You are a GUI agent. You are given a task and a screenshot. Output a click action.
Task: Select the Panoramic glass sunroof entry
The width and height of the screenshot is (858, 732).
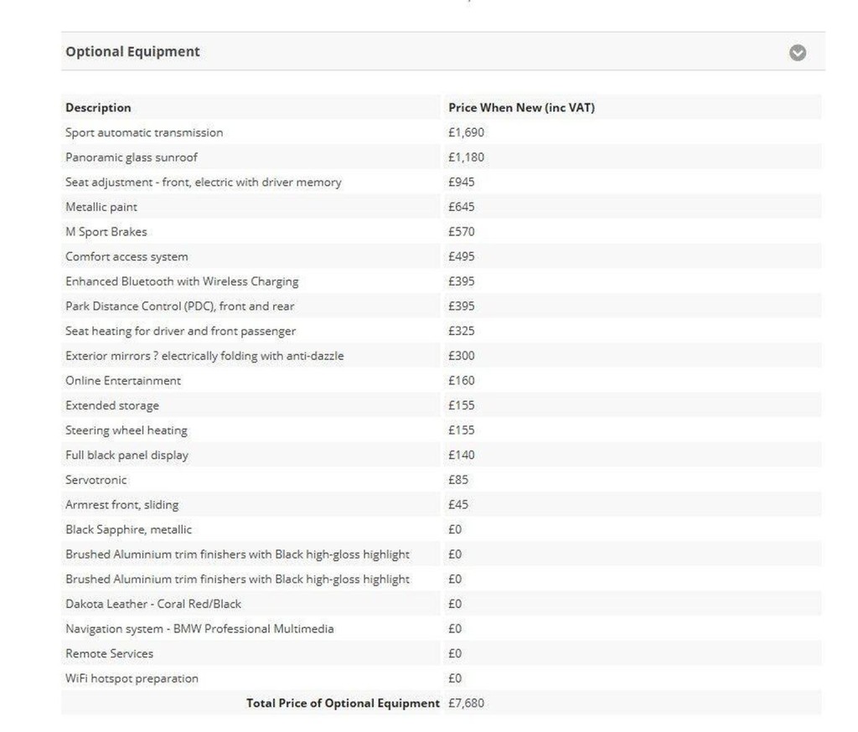pos(132,157)
